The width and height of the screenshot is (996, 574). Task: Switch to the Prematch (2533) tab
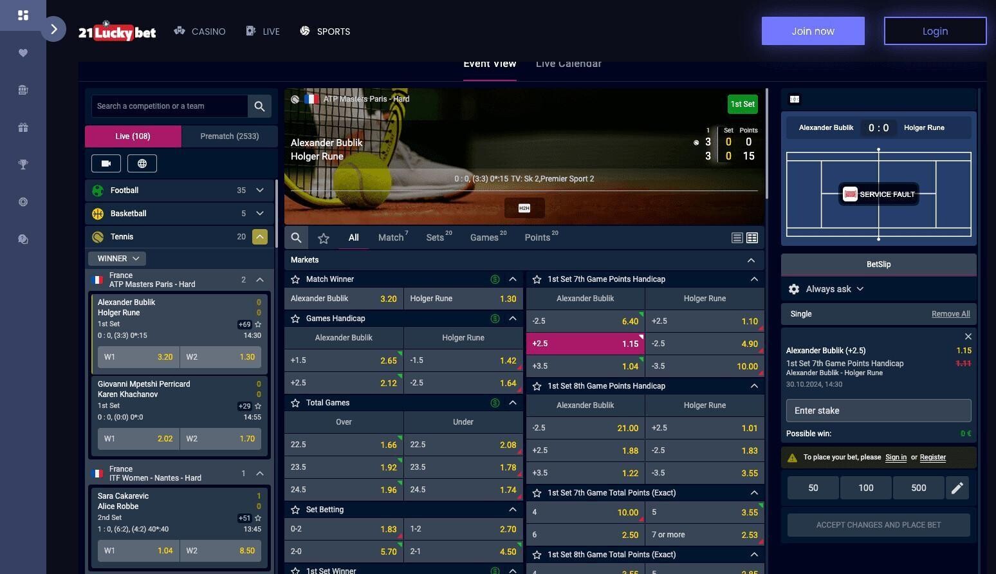click(x=229, y=136)
